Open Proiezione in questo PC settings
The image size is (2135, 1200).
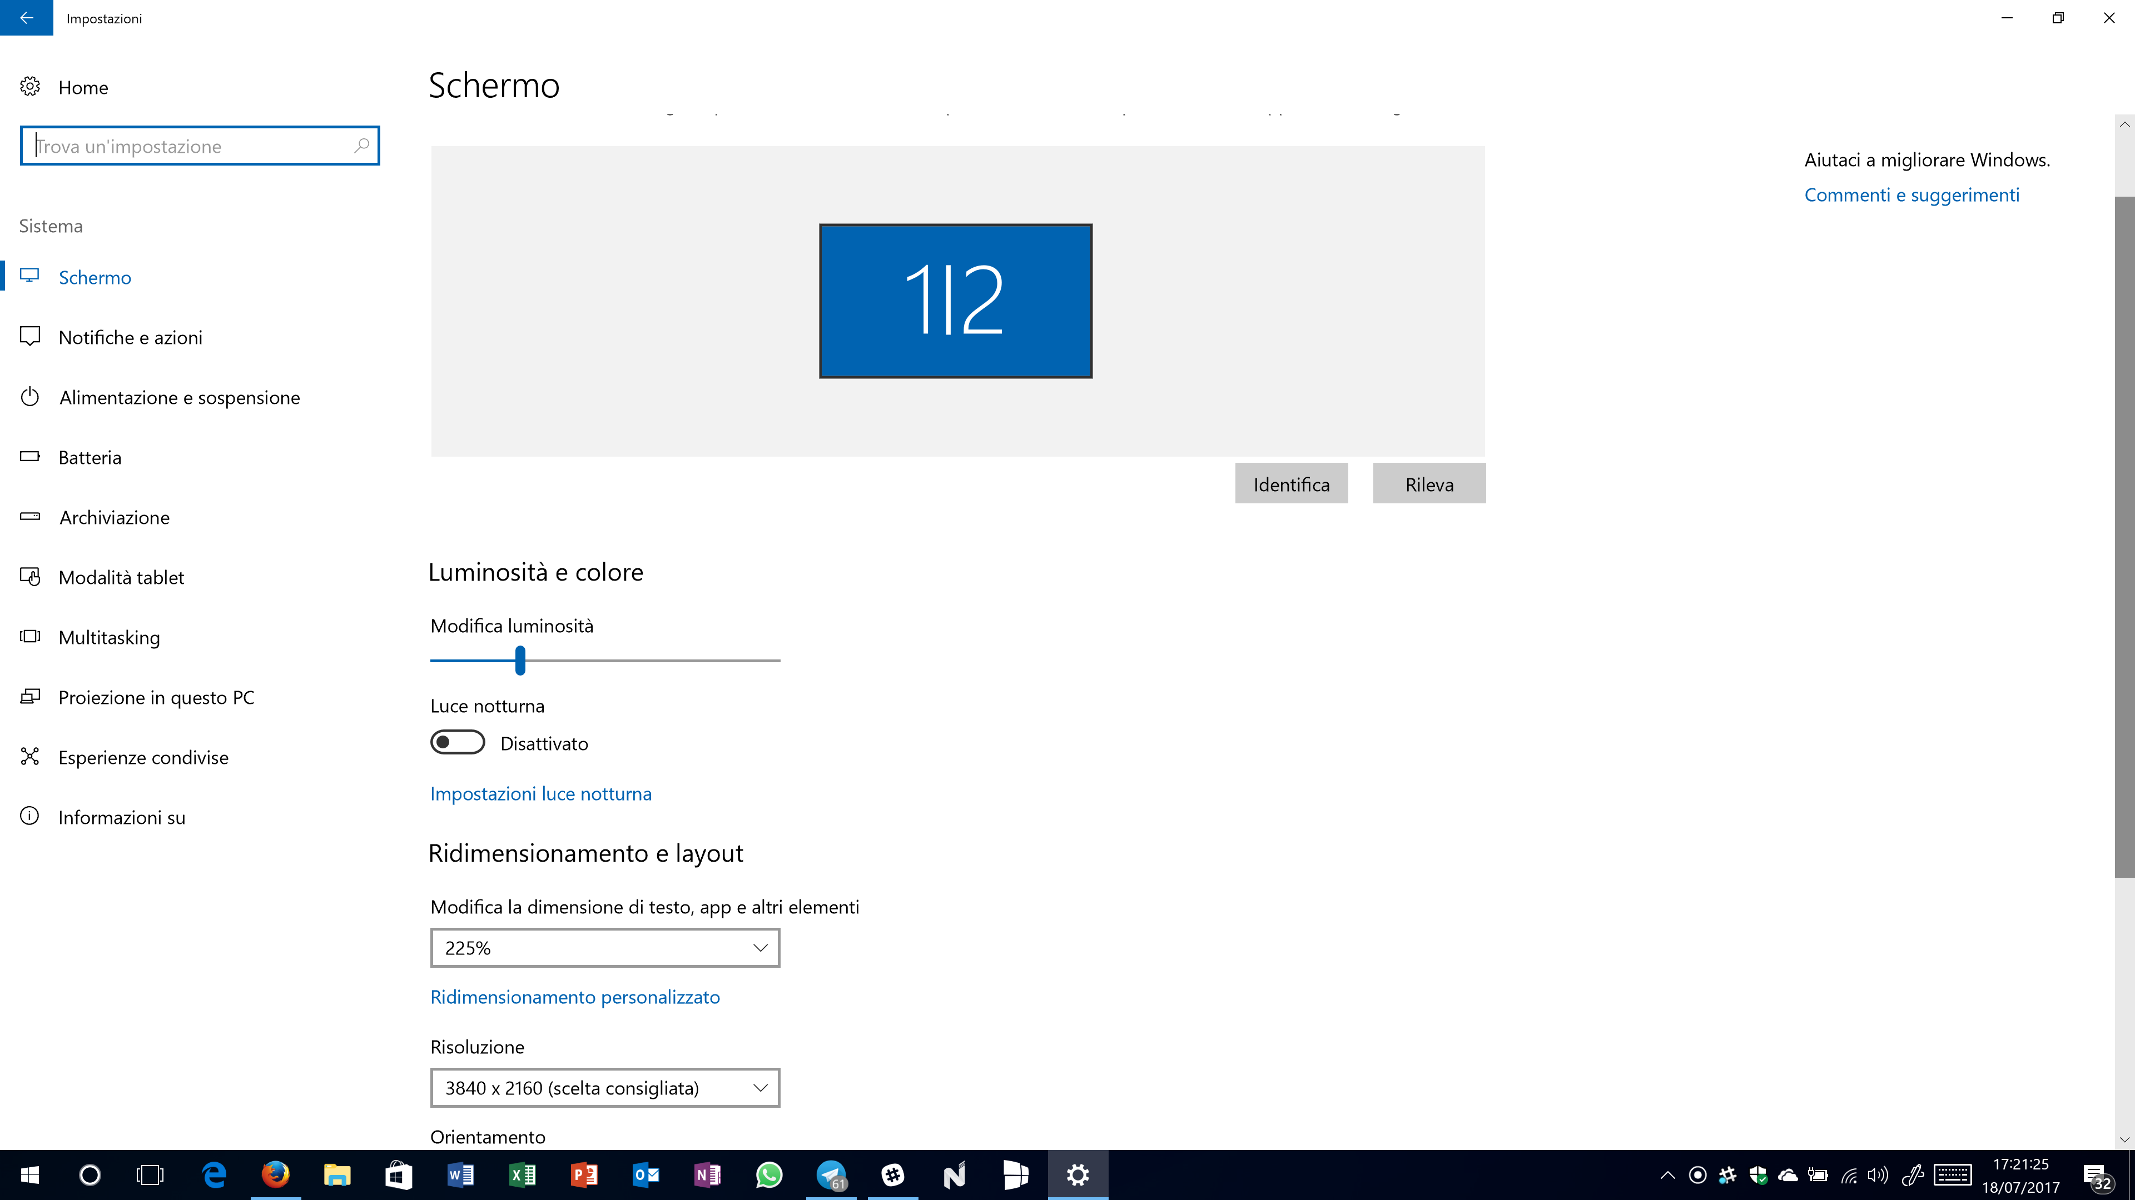pyautogui.click(x=156, y=697)
